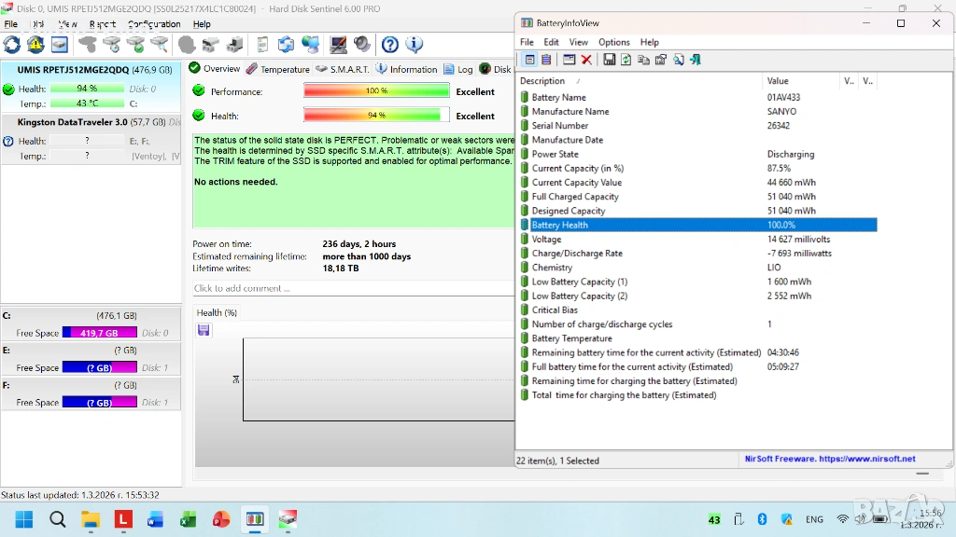Click the floppy disk save icon in BatteryInfoView
This screenshot has width=956, height=537.
pyautogui.click(x=609, y=60)
